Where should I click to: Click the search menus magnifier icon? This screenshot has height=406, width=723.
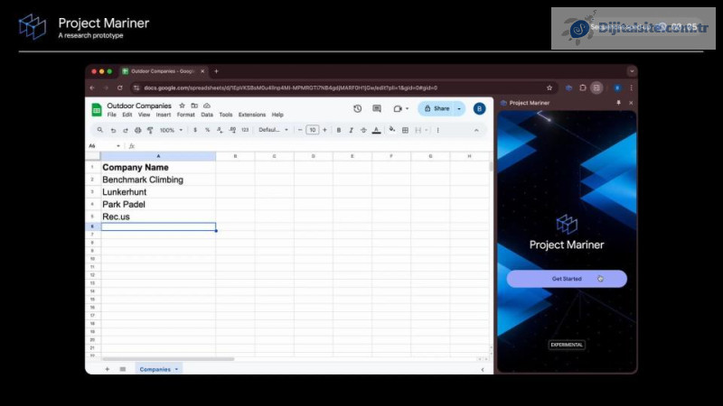pos(100,130)
